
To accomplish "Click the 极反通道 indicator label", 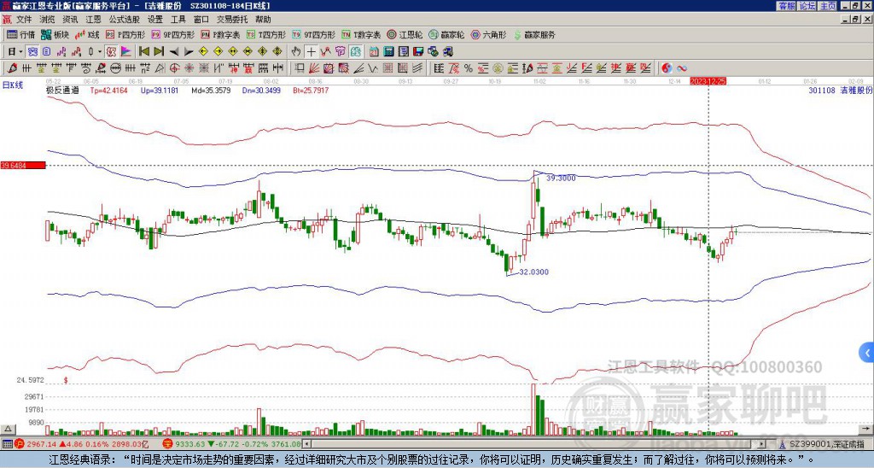I will coord(61,90).
